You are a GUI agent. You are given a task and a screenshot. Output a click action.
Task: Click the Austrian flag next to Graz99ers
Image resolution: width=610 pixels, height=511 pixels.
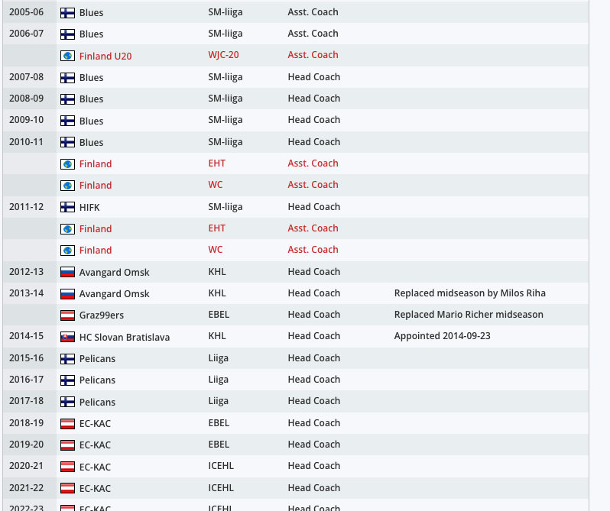pyautogui.click(x=67, y=315)
